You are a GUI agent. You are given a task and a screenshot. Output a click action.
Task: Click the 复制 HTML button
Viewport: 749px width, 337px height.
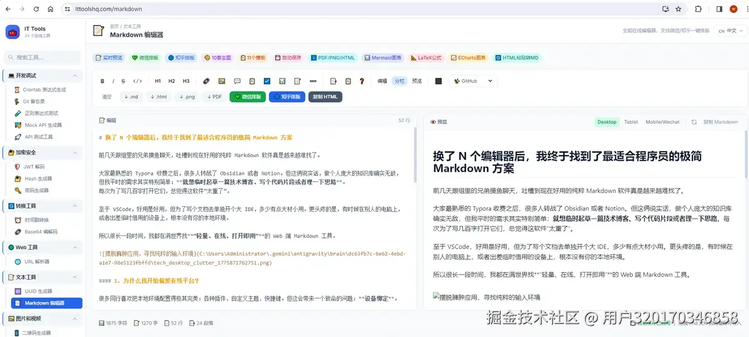325,97
